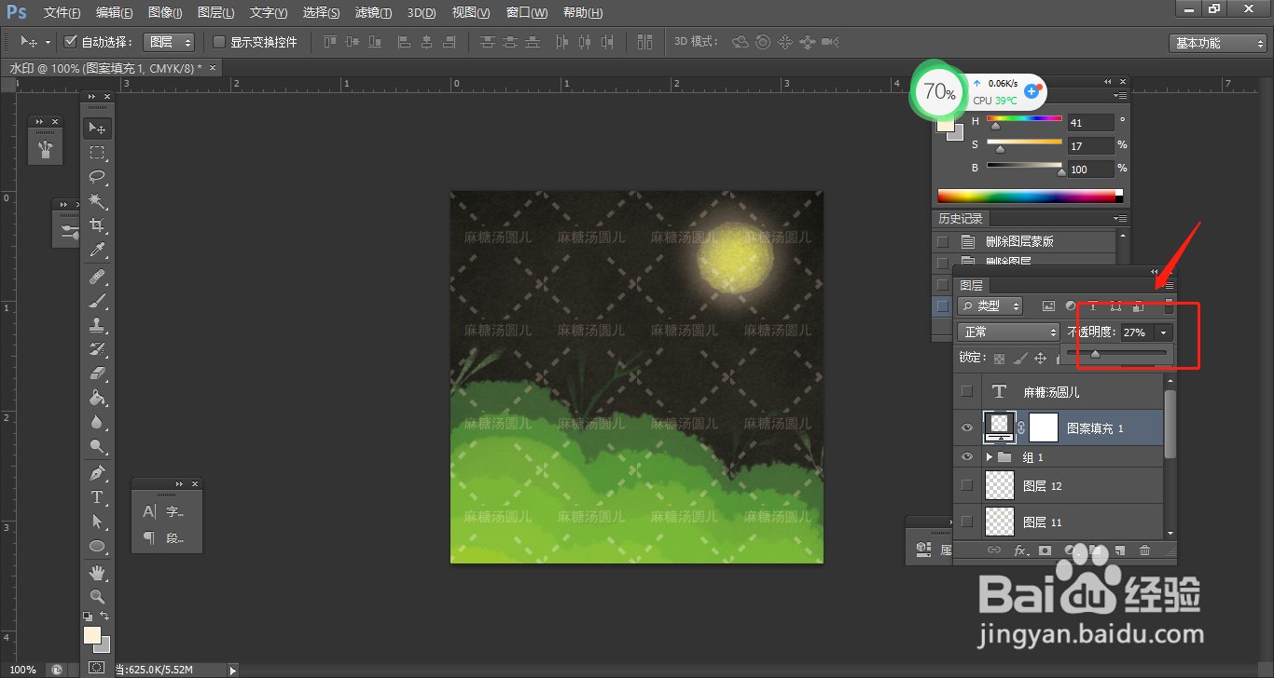
Task: Select the Crop tool
Action: [97, 225]
